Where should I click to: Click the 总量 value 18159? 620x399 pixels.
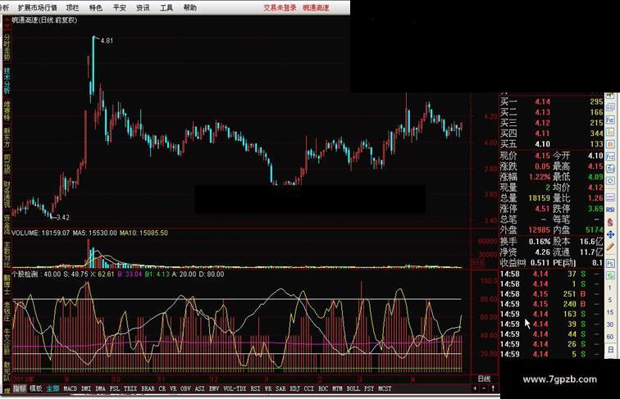540,198
